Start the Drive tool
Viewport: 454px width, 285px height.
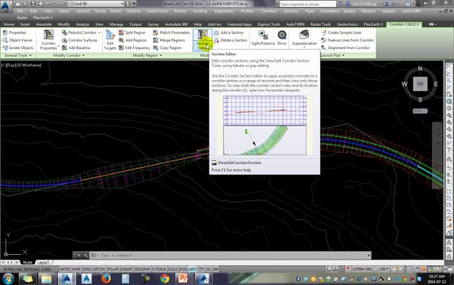coord(282,38)
